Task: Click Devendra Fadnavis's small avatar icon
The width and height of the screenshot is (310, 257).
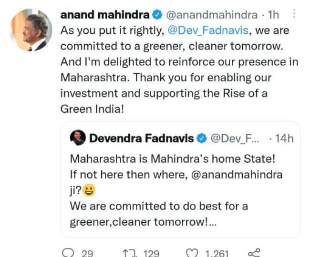Action: [x=79, y=138]
